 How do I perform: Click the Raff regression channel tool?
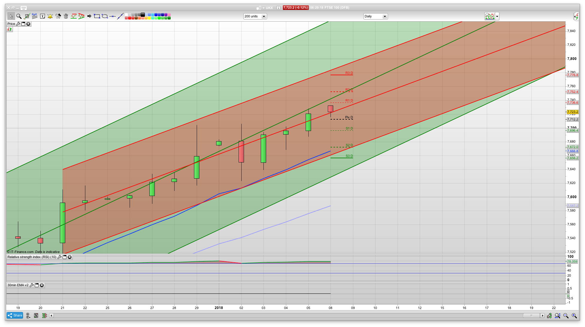35,16
